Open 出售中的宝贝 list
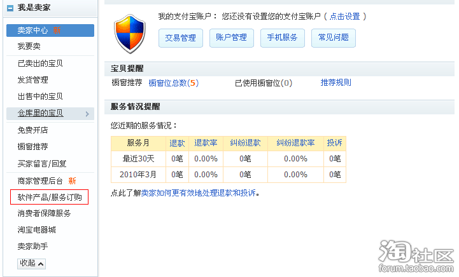This screenshot has width=459, height=277. coord(40,97)
